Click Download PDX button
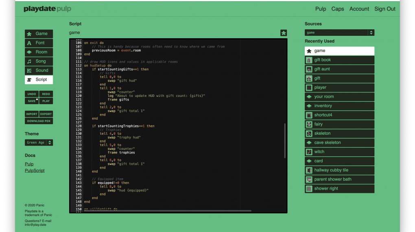The image size is (415, 232). click(39, 121)
